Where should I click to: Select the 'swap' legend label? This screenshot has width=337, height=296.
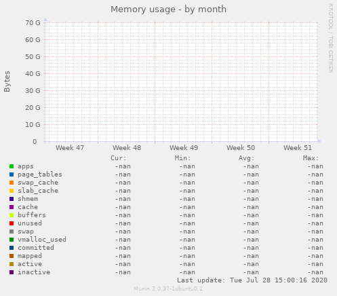coord(26,232)
